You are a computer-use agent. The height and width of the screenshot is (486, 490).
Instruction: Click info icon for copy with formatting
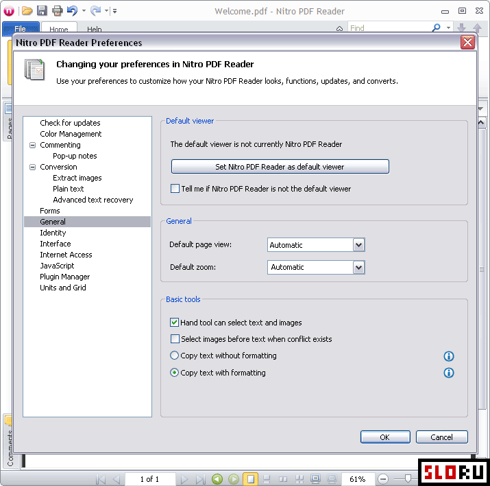click(449, 373)
